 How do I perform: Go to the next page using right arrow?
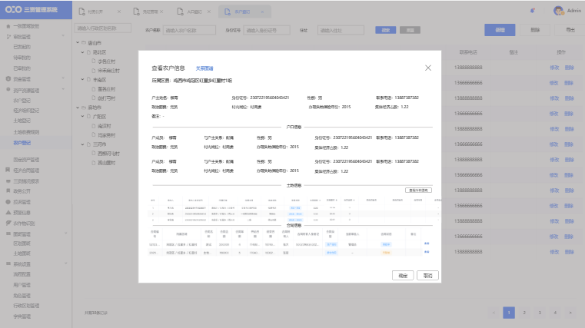570,313
